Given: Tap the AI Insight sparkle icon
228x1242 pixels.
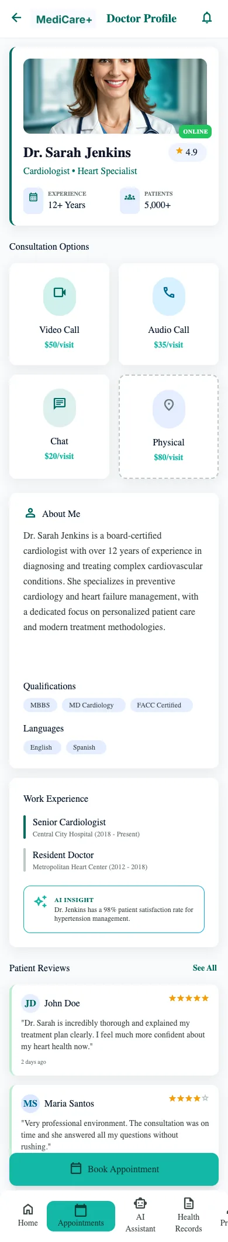Looking at the screenshot, I should (x=40, y=901).
